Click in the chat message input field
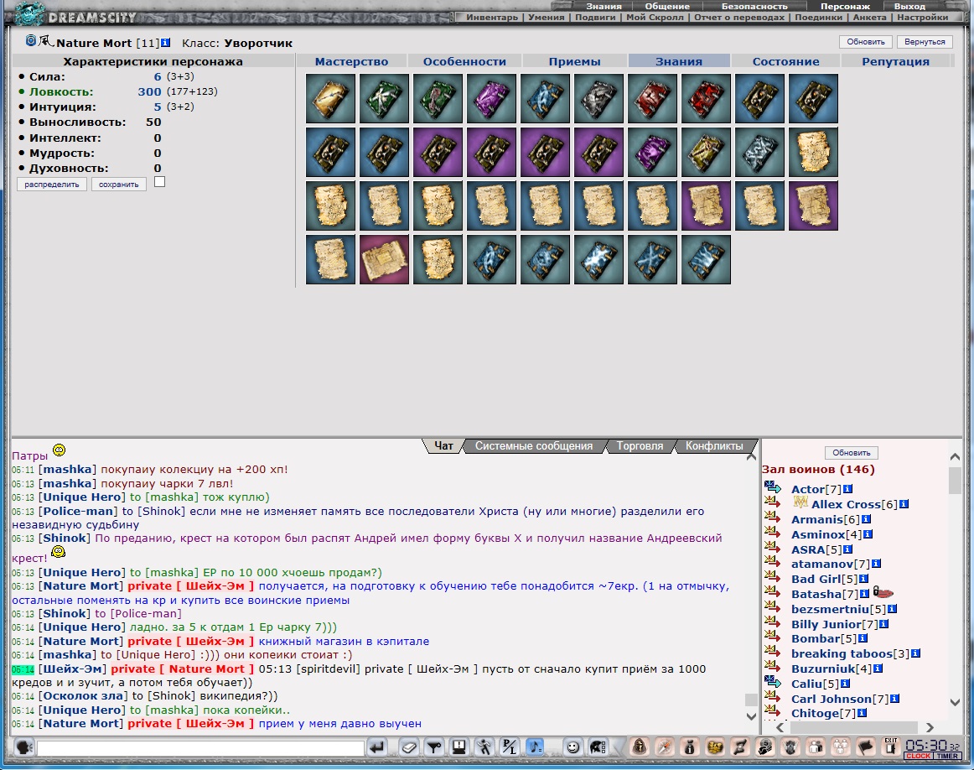Screen dimensions: 974x770 tap(200, 747)
